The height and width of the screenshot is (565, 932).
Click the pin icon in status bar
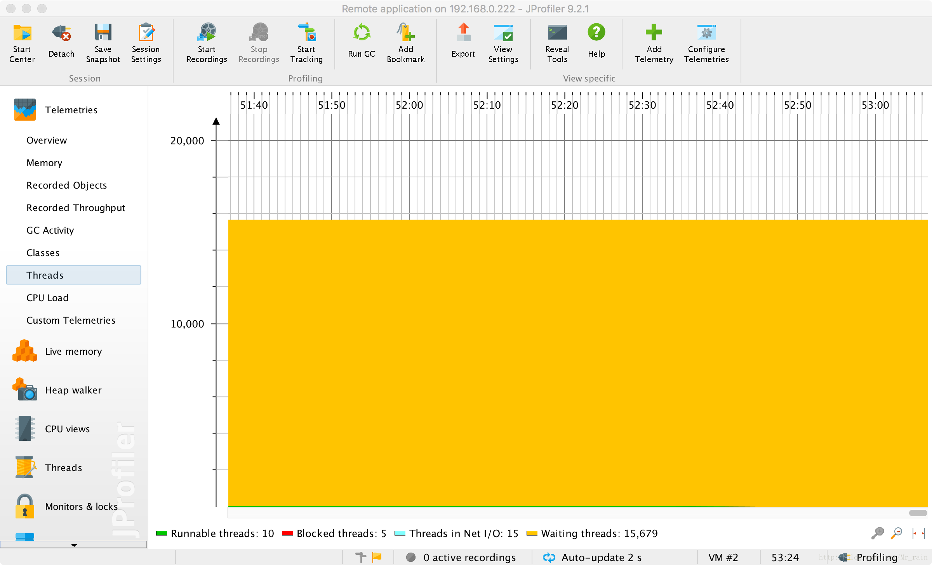click(360, 557)
